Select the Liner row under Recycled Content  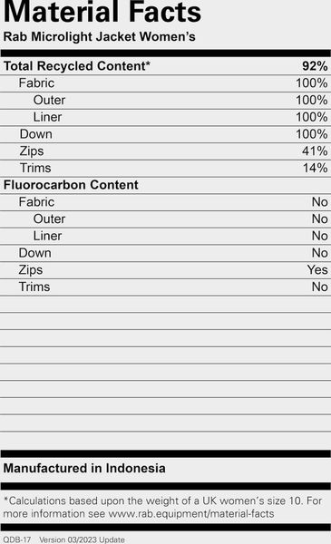click(x=165, y=117)
